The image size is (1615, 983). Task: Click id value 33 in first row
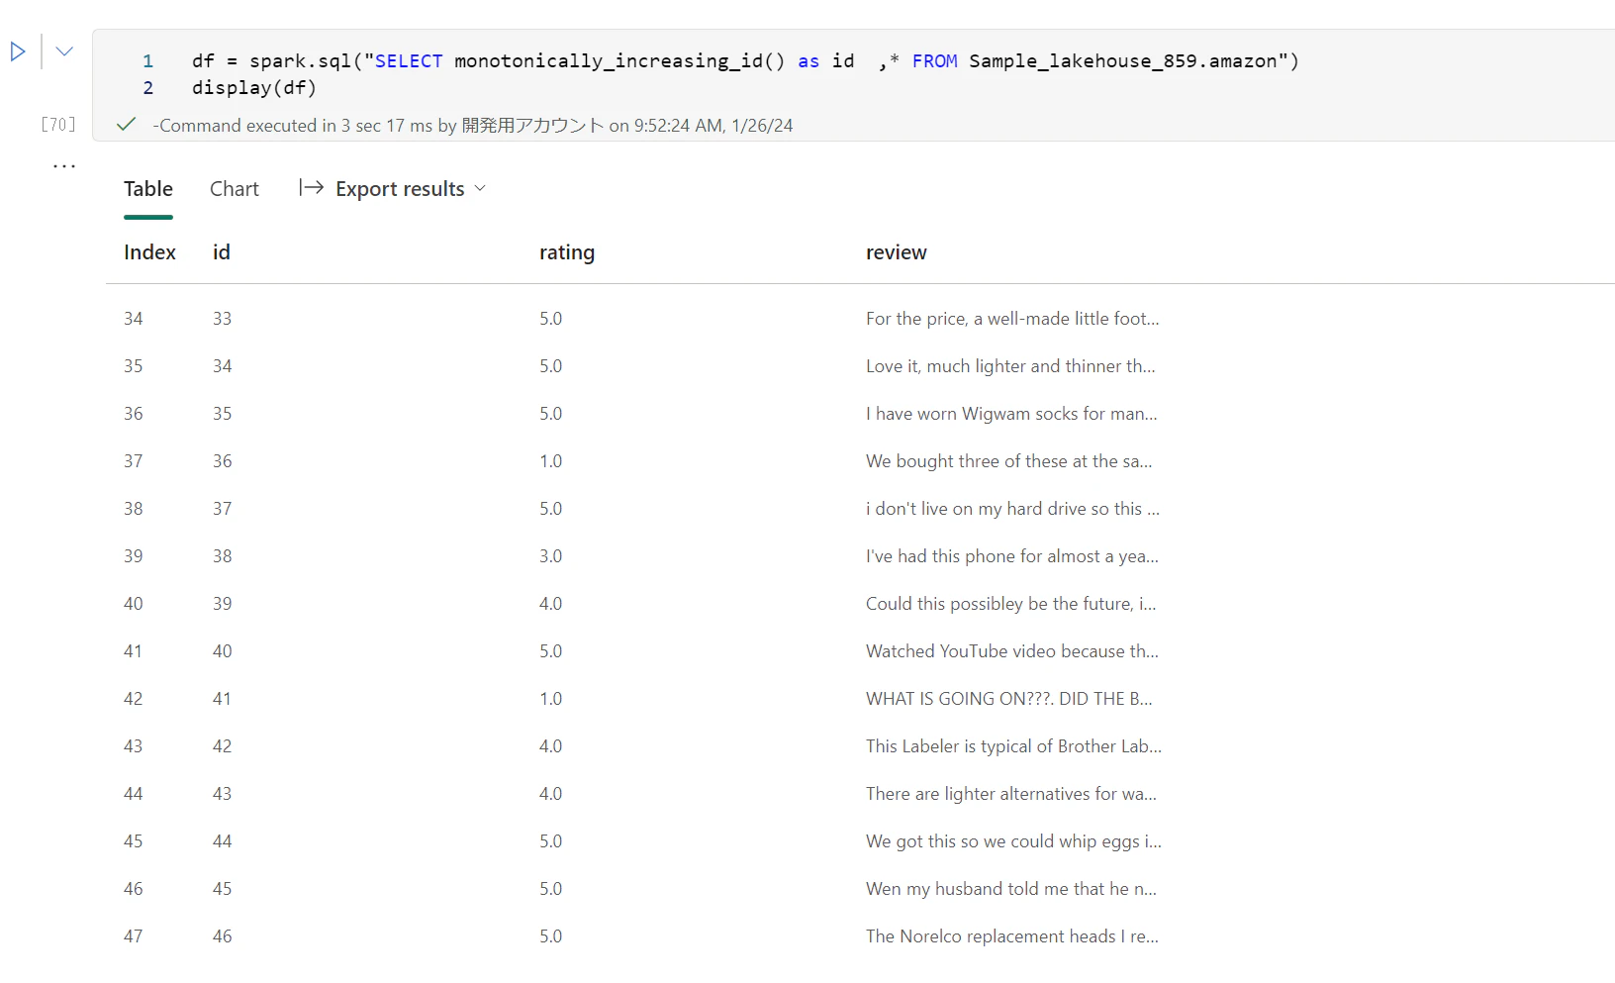(x=223, y=319)
